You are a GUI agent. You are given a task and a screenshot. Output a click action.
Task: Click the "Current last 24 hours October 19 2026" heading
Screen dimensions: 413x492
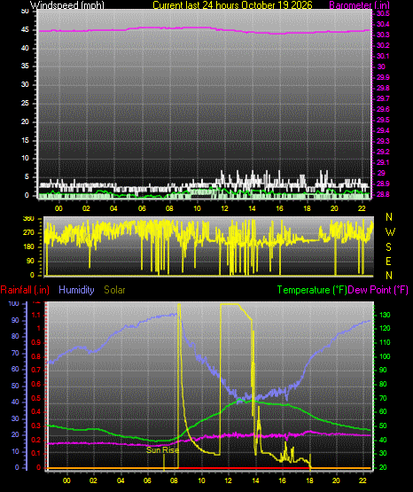click(x=232, y=5)
